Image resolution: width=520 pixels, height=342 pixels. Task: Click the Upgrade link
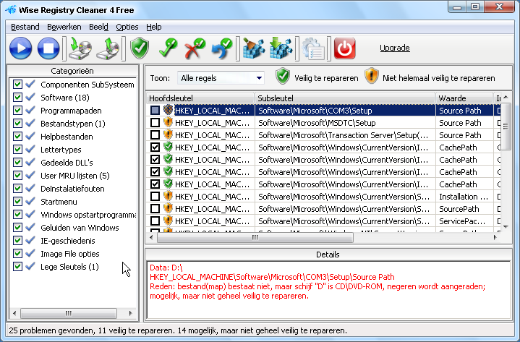tap(395, 48)
